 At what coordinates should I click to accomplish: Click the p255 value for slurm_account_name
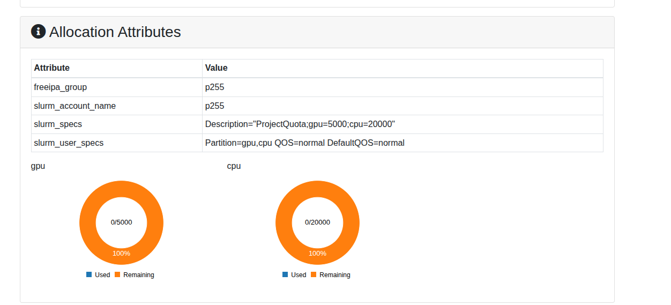[x=214, y=106]
